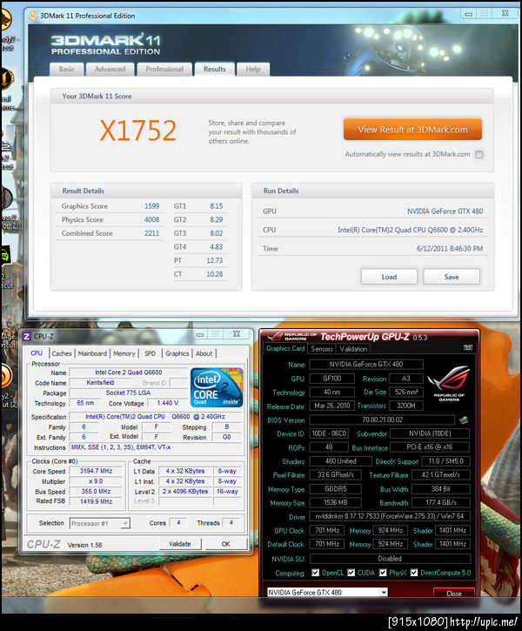This screenshot has height=631, width=522.
Task: Open the Help tab in 3DMark
Action: click(253, 70)
